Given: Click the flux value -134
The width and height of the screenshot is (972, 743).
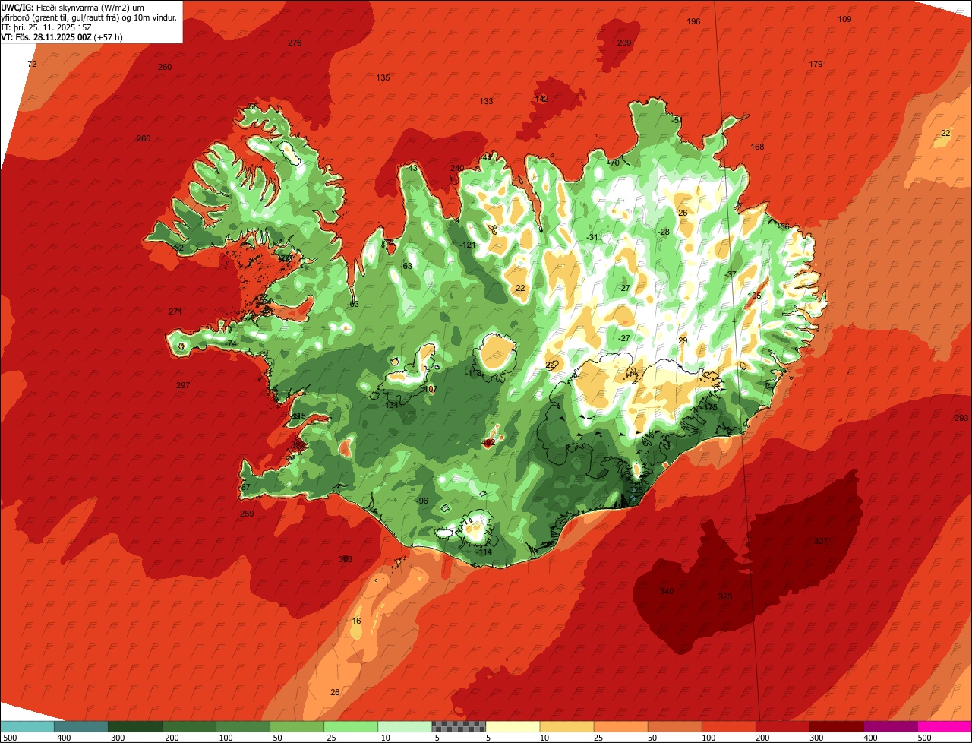Looking at the screenshot, I should [390, 405].
